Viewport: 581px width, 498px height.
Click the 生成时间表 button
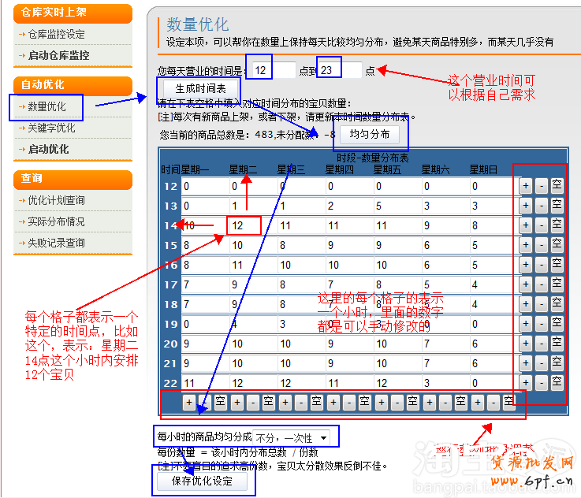(x=200, y=89)
